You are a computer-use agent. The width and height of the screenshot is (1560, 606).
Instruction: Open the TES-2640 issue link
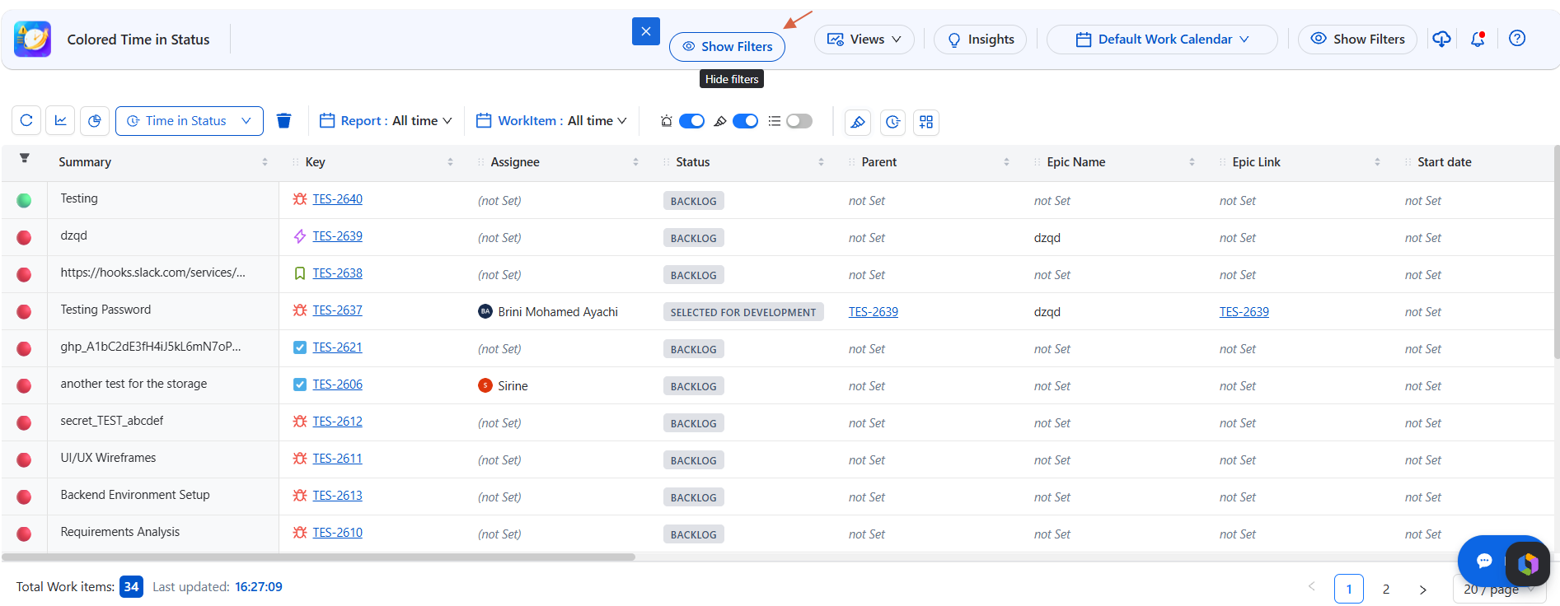point(337,199)
